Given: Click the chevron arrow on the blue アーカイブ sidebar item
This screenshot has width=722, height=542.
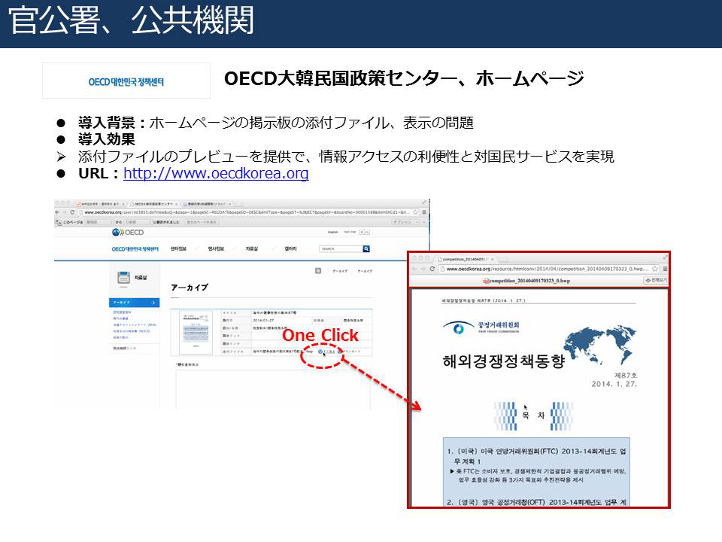Looking at the screenshot, I should click(x=153, y=303).
